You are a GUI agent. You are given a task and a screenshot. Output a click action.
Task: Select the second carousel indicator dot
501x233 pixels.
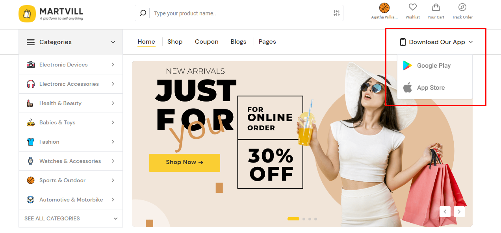[304, 219]
